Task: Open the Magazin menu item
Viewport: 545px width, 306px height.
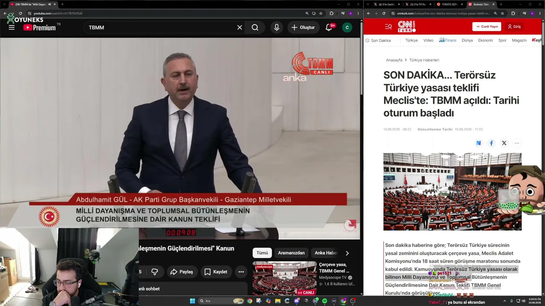Action: (x=519, y=40)
